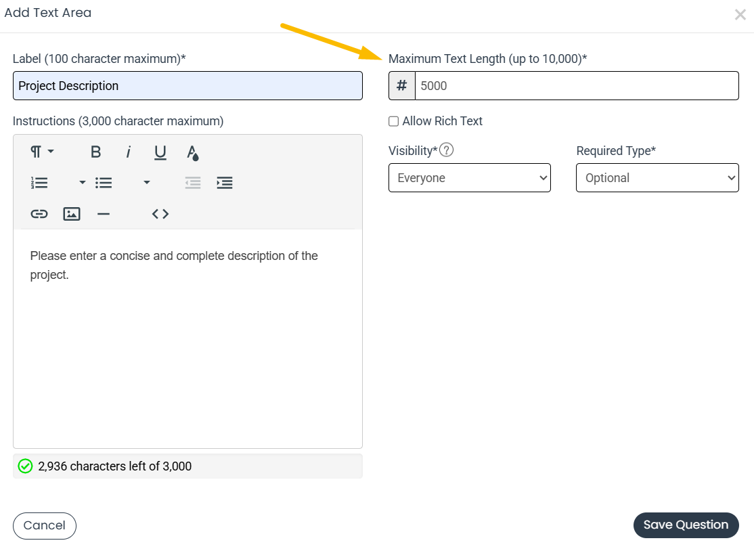
Task: Open the Visibility dropdown set to Everyone
Action: (x=469, y=178)
